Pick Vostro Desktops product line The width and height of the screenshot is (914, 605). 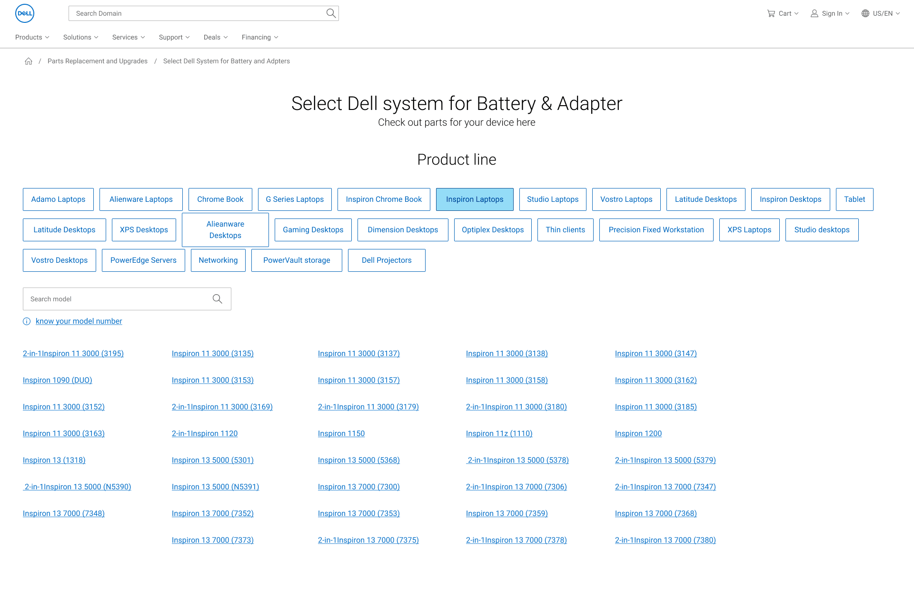pos(60,260)
